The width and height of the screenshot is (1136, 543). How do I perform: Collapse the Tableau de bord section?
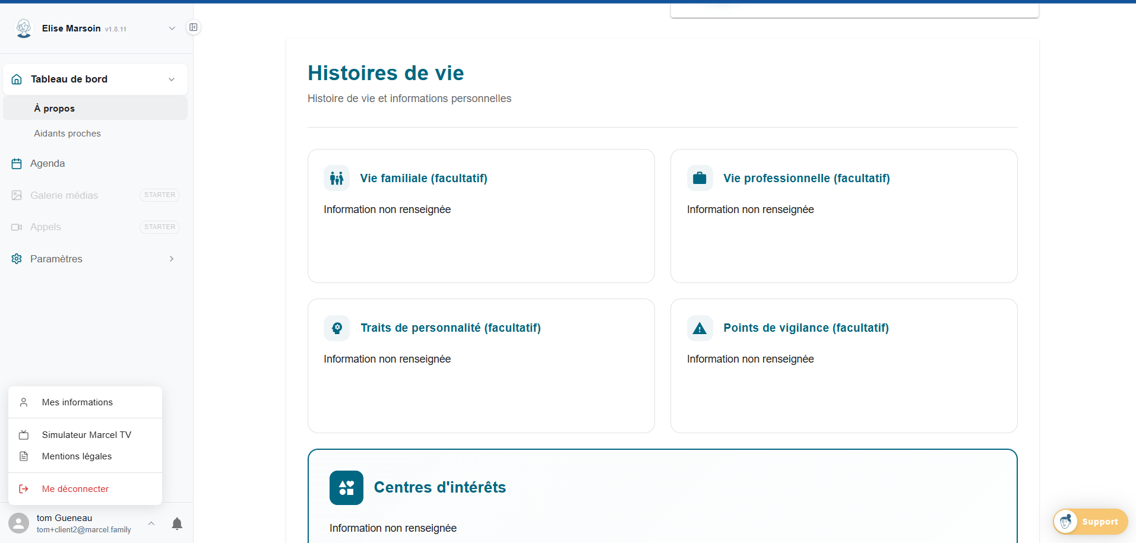pyautogui.click(x=172, y=79)
